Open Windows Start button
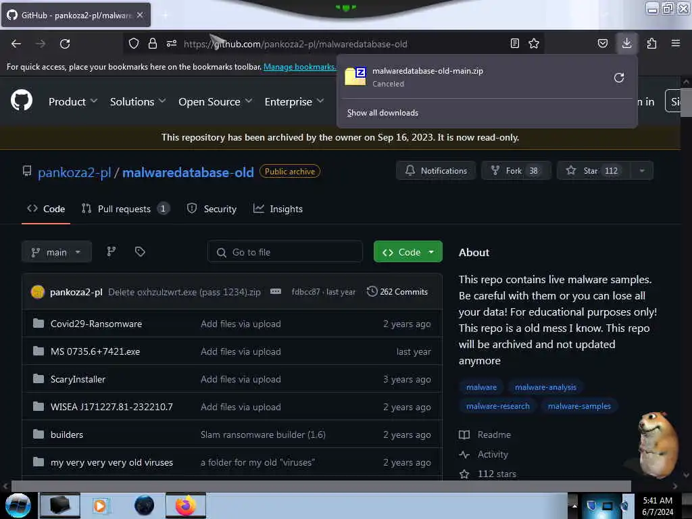 tap(18, 505)
